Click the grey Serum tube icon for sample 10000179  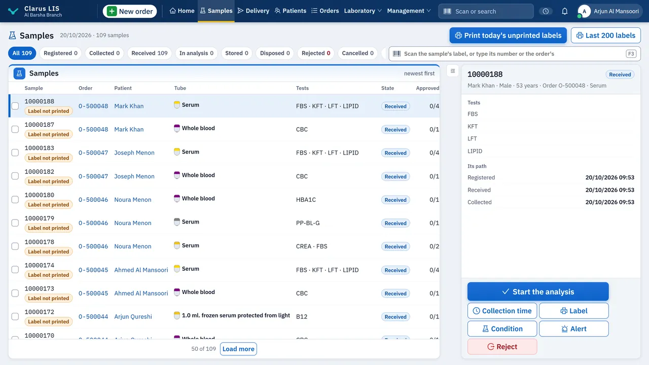pos(177,222)
